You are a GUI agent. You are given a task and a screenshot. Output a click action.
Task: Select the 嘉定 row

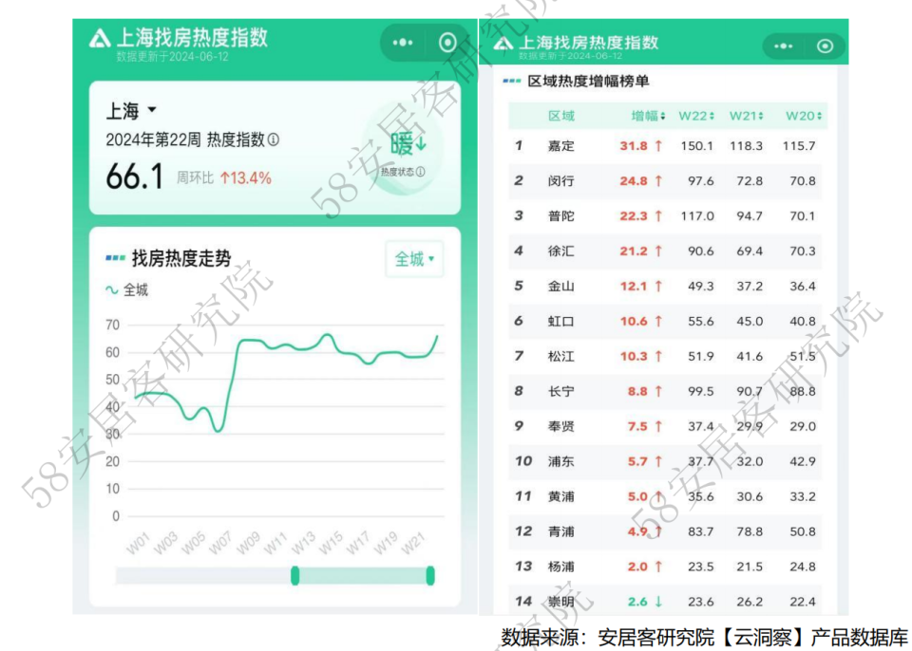[665, 146]
